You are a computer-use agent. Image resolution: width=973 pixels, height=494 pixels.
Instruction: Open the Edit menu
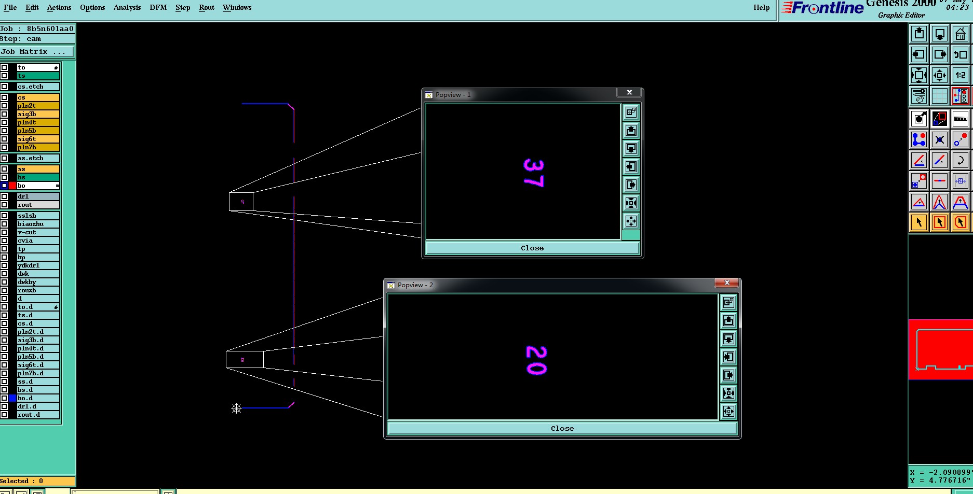pos(32,7)
